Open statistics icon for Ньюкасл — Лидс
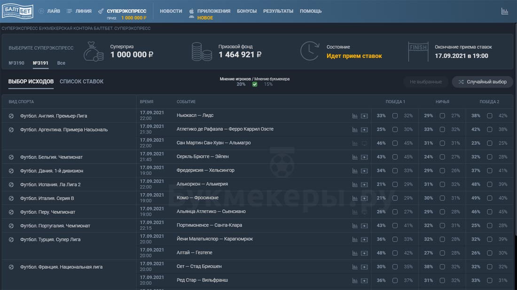The height and width of the screenshot is (290, 517). coord(355,116)
